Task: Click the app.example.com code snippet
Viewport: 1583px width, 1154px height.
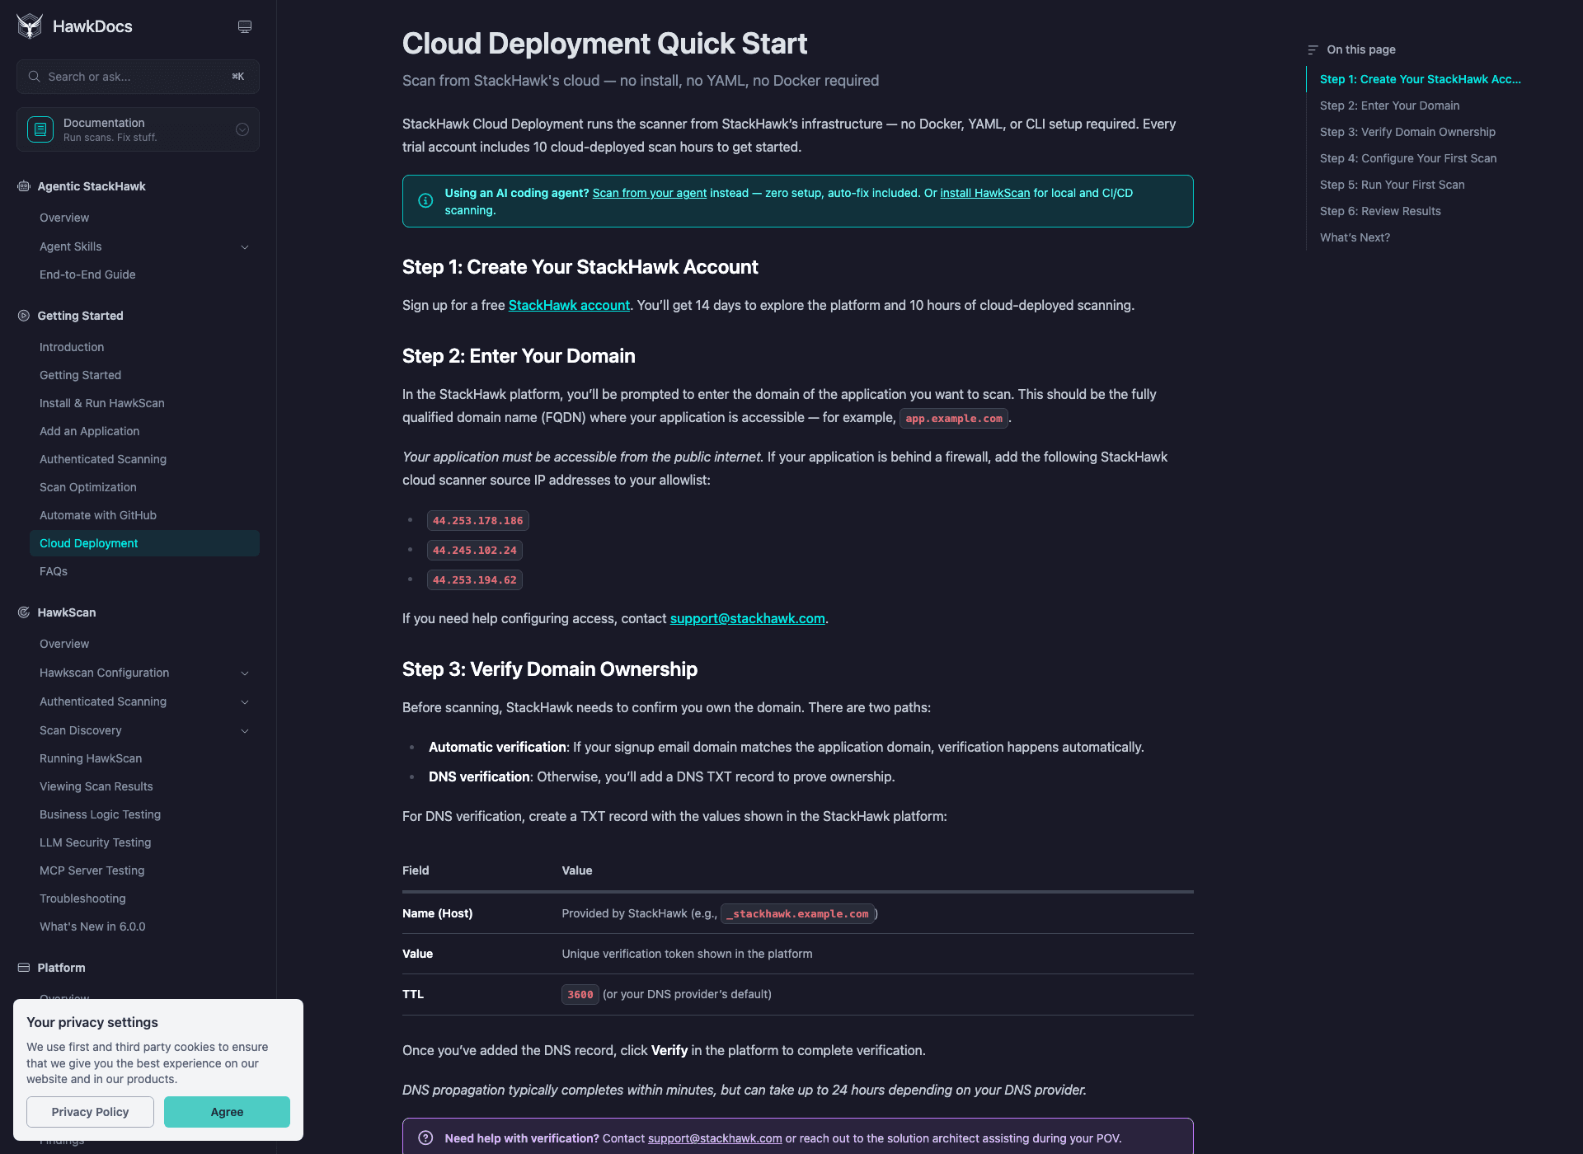Action: point(954,419)
